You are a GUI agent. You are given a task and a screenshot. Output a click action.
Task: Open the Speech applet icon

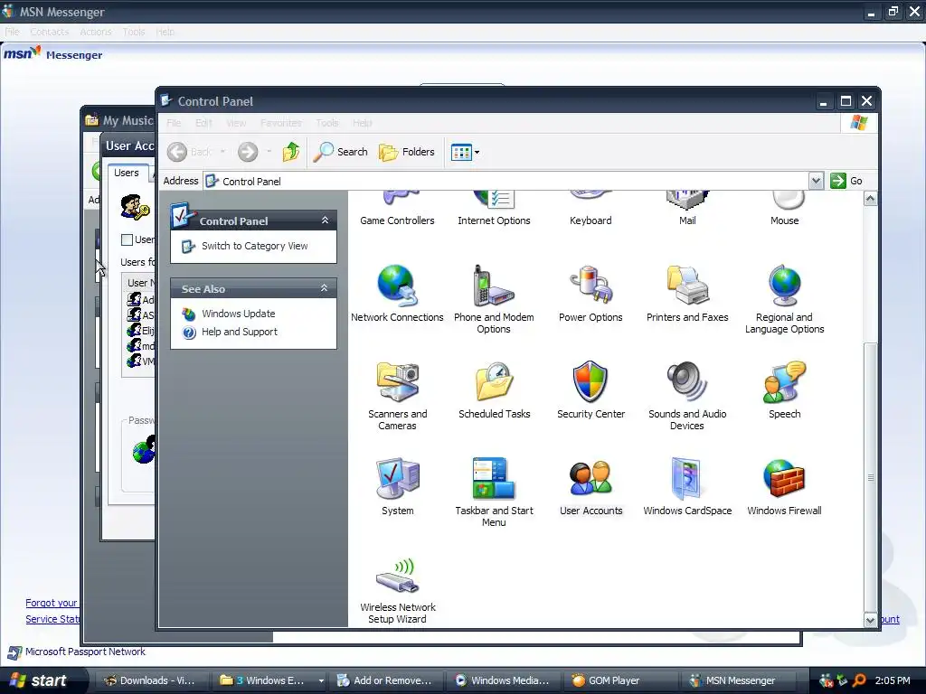pos(784,390)
